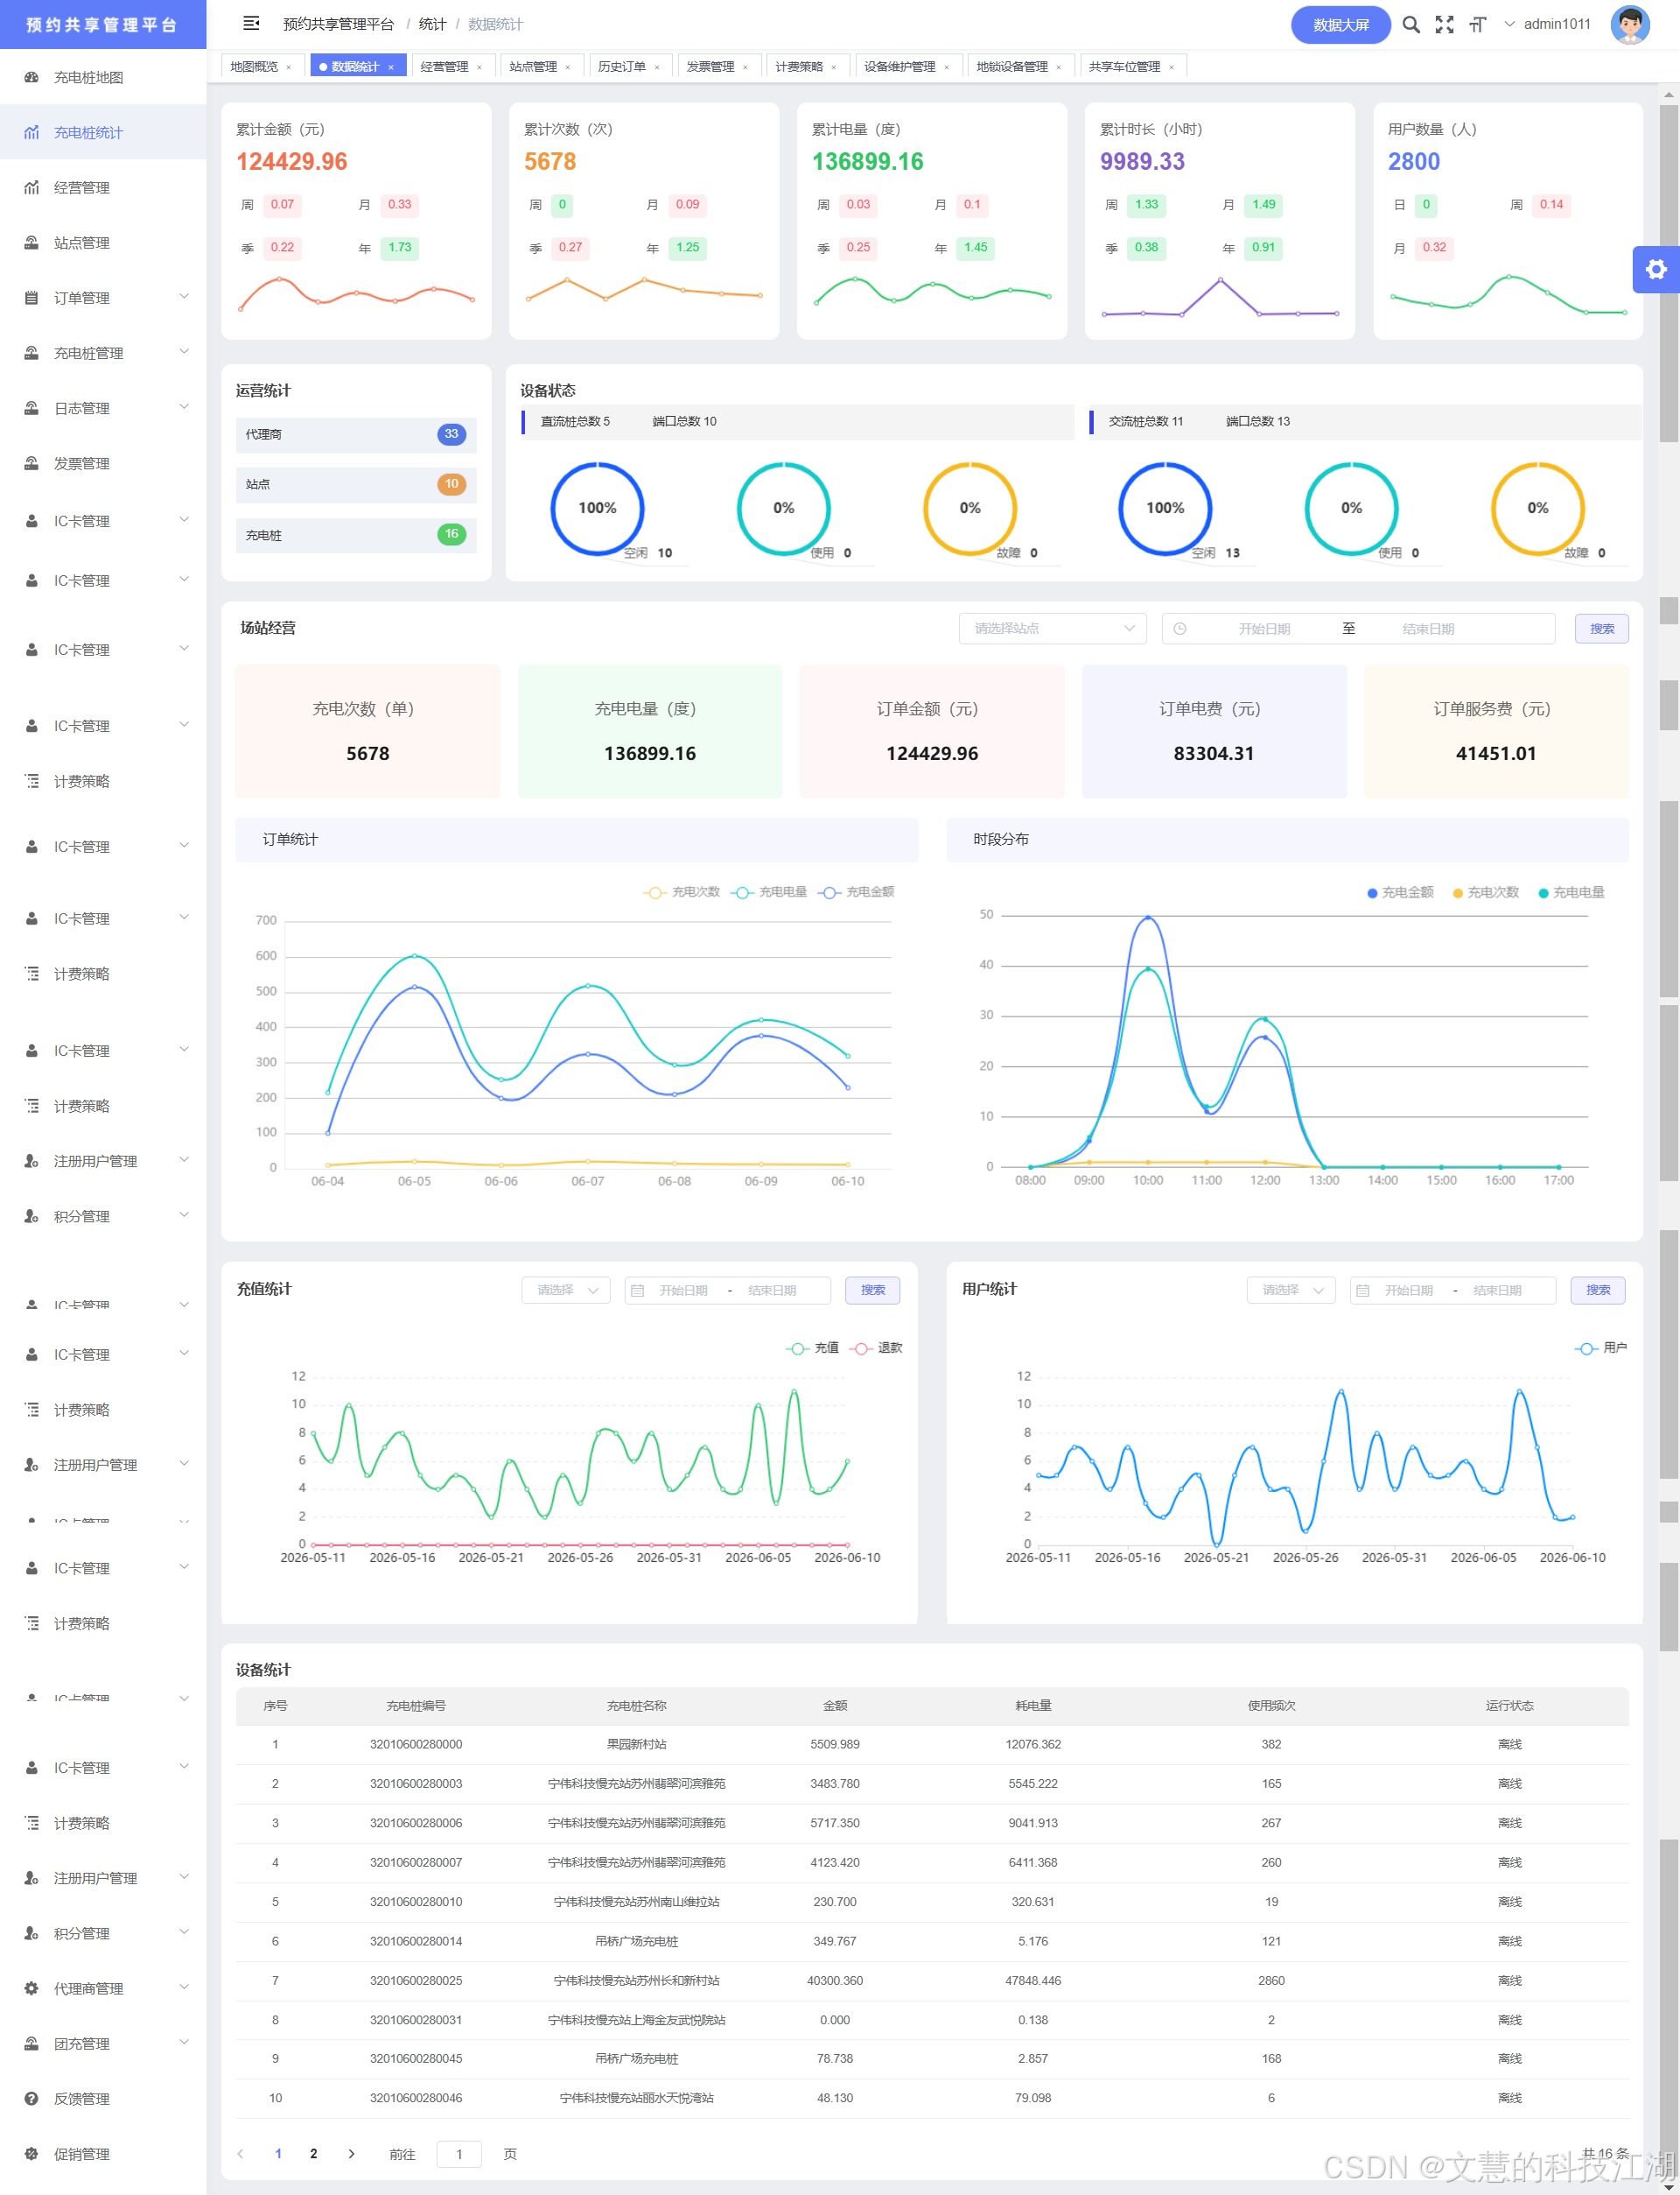Go to page 2 of 设备统计

point(314,2154)
